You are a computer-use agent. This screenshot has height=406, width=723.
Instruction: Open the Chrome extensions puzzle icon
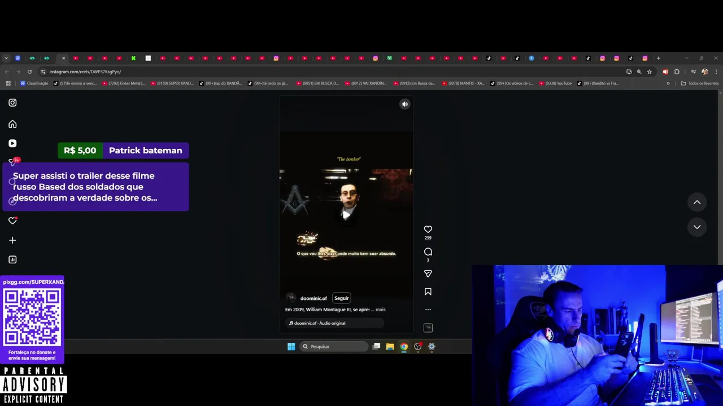coord(677,72)
